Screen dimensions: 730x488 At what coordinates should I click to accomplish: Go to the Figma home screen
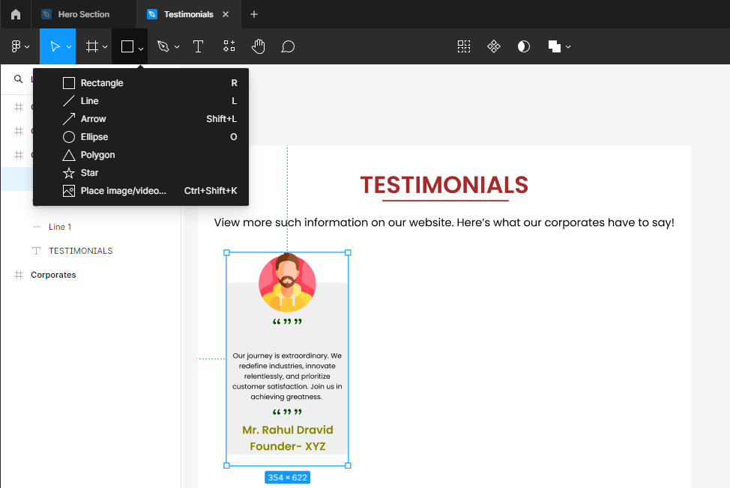[x=15, y=14]
